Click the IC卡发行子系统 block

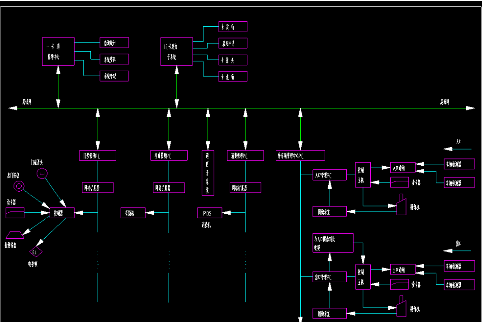click(176, 52)
